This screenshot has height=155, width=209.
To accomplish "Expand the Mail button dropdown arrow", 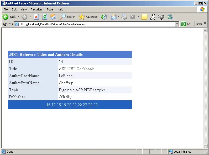I will click(x=118, y=17).
